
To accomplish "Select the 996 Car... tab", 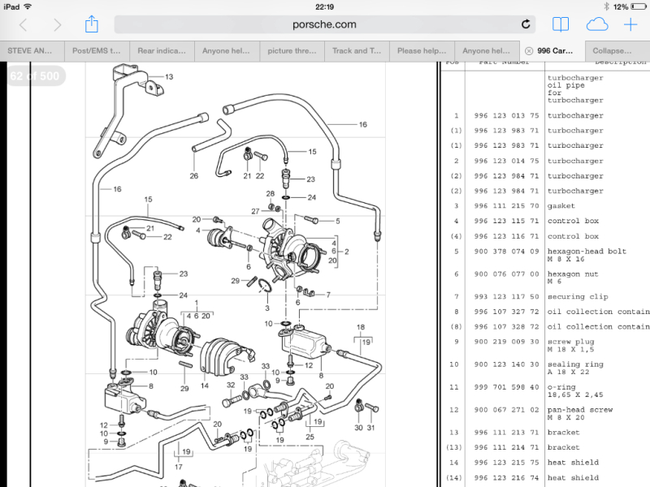I will click(x=552, y=51).
